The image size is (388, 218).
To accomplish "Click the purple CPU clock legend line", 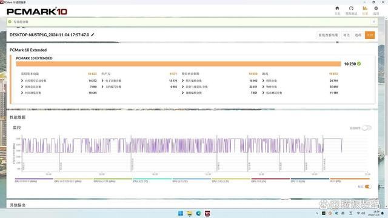I will point(34,179).
